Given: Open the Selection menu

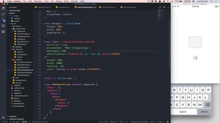Looking at the screenshot, I should tap(38, 1).
